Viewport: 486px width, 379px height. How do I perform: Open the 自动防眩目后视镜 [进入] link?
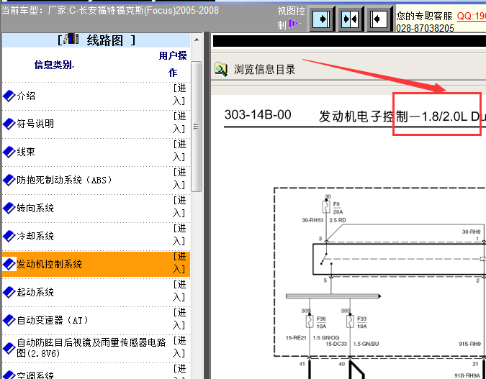pyautogui.click(x=179, y=347)
